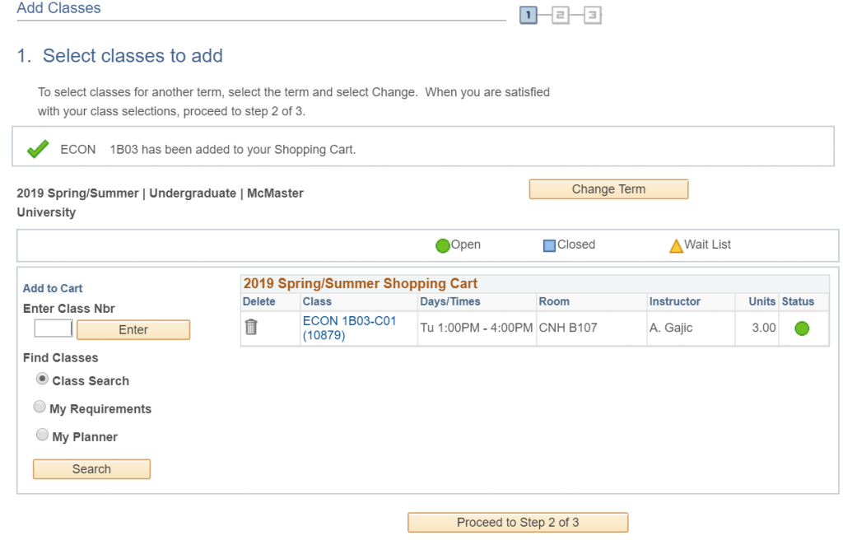Click the Days/Times column header
843x545 pixels.
pos(450,302)
